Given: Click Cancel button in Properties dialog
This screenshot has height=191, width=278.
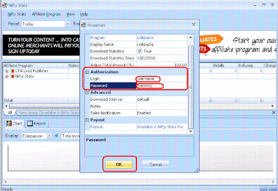Looking at the screenshot, I should pos(156,164).
